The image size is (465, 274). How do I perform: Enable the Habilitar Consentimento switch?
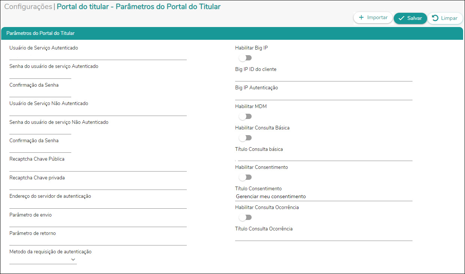click(x=245, y=177)
